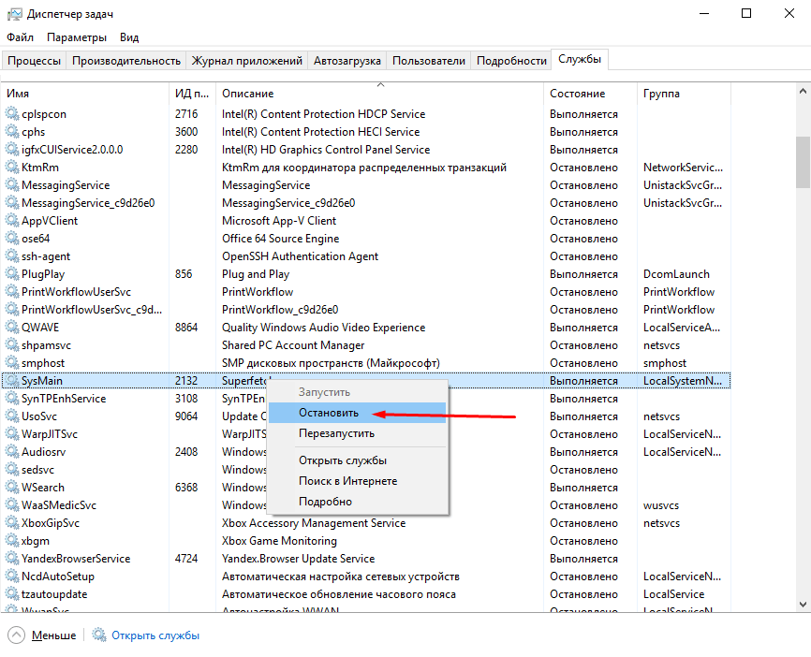The width and height of the screenshot is (811, 657).
Task: Choose Поиск в Интернете in context menu
Action: coord(357,481)
